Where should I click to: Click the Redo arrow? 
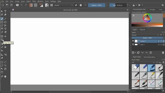tap(26, 5)
